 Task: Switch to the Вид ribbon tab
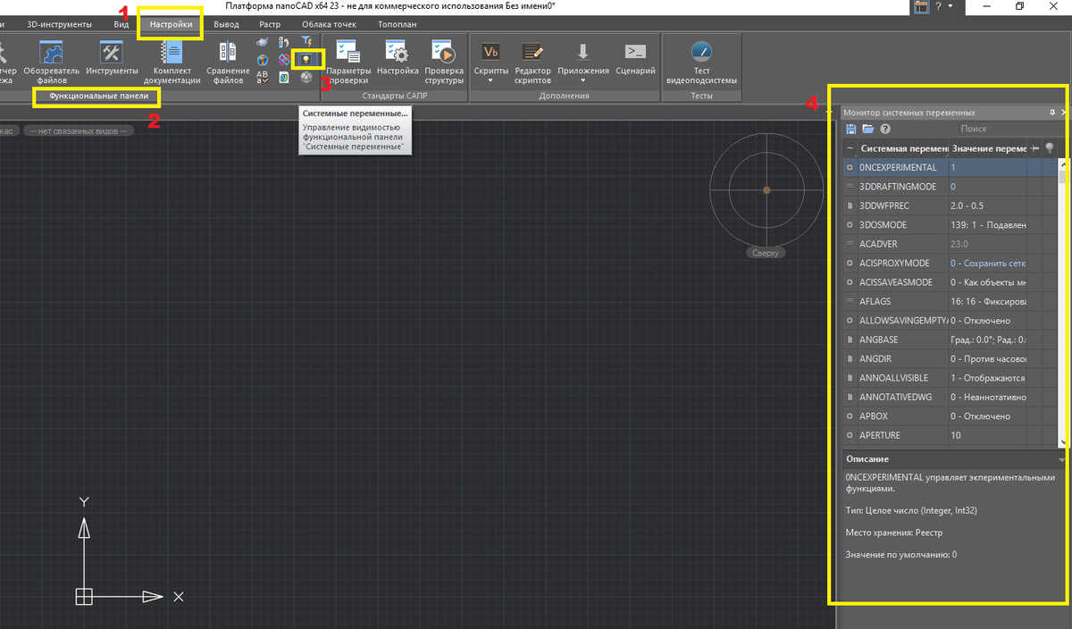point(121,24)
